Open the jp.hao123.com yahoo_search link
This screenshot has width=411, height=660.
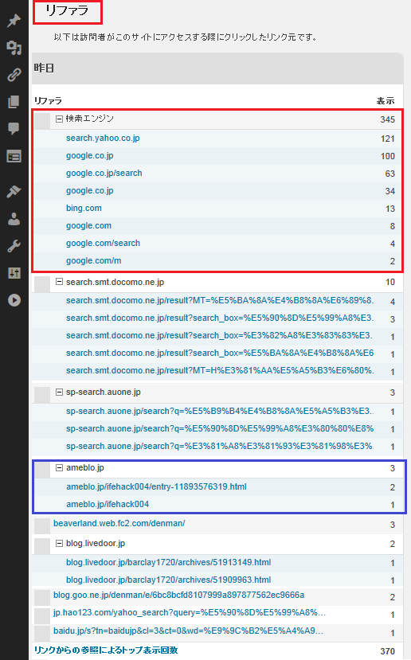(x=190, y=613)
